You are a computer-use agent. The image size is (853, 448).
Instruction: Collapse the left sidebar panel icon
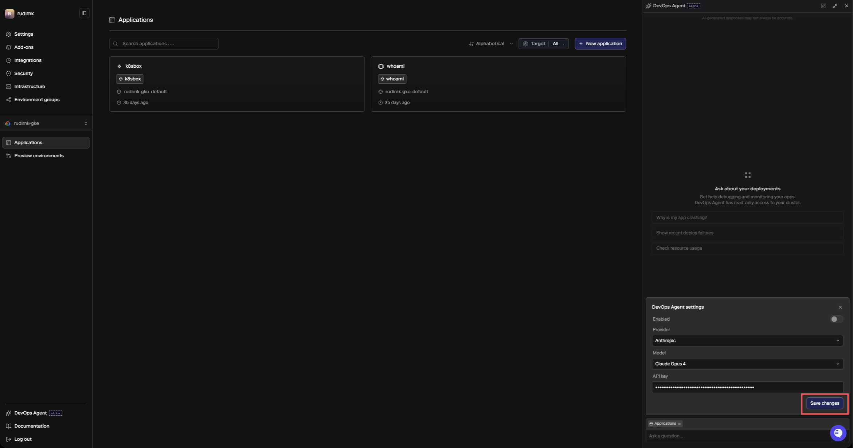pyautogui.click(x=84, y=13)
